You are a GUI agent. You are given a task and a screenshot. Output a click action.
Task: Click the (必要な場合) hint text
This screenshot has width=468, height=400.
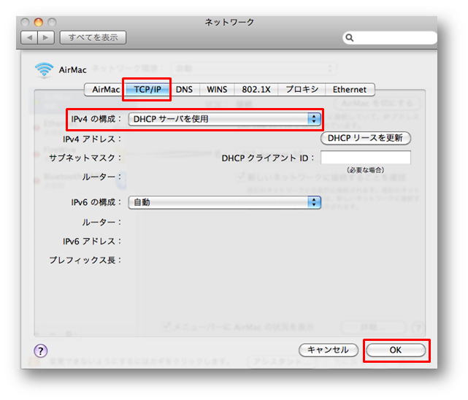point(365,170)
